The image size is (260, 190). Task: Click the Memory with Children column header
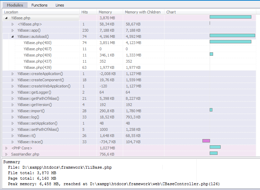tap(142, 12)
